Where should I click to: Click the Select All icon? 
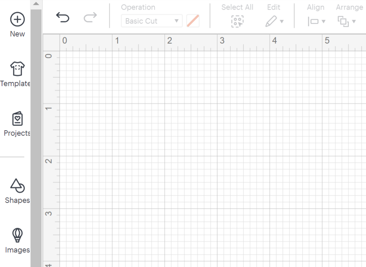click(x=237, y=21)
